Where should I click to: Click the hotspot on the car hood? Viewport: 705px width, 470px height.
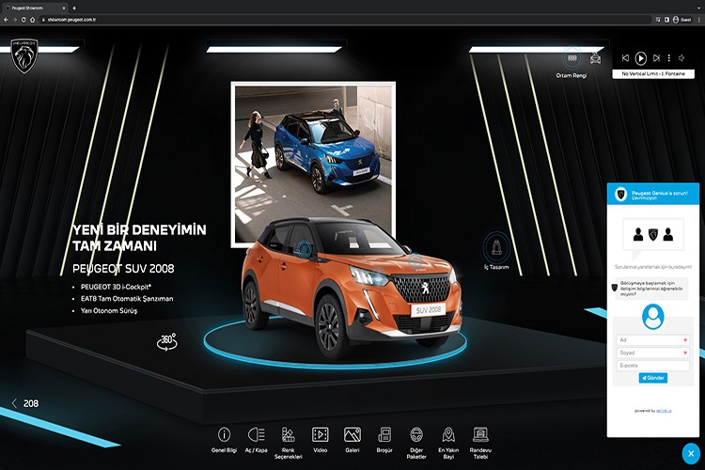coord(415,261)
